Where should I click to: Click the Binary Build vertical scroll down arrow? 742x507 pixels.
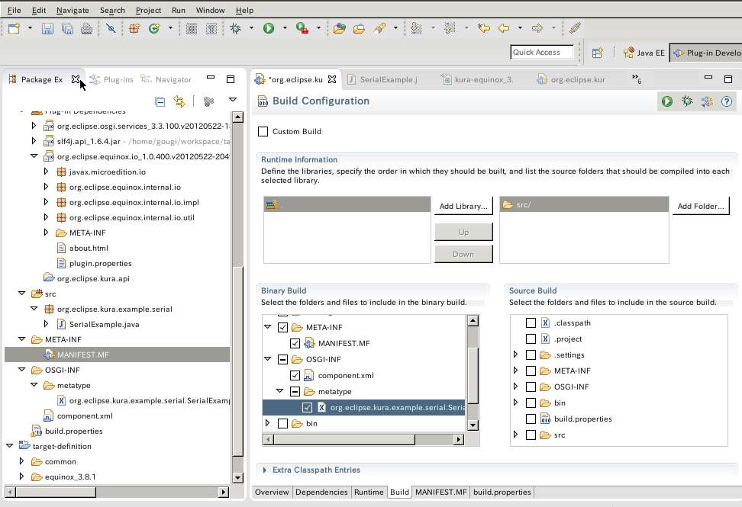473,425
